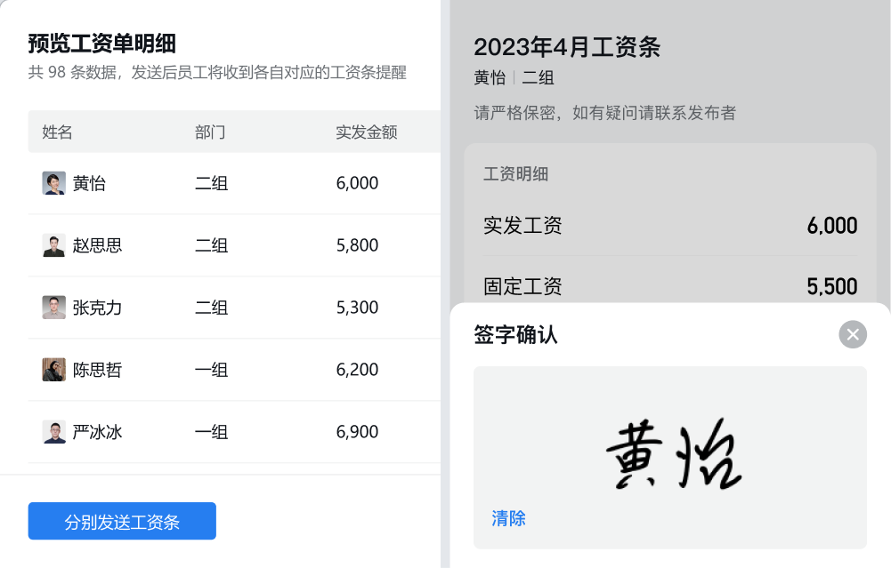Viewport: 891px width, 568px height.
Task: Select 陈思哲's department 一组 cell
Action: [211, 370]
